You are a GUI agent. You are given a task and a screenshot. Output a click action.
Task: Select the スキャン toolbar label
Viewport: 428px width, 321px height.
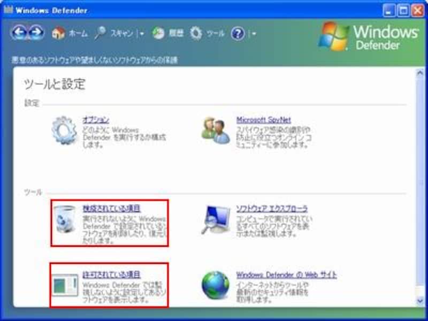click(x=122, y=33)
